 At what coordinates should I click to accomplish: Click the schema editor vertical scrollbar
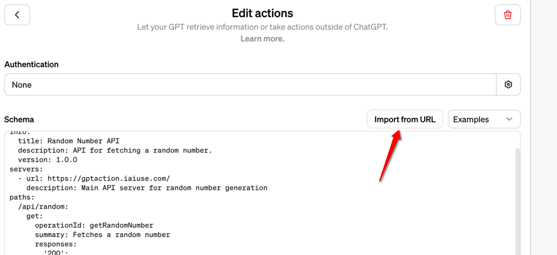click(x=518, y=202)
